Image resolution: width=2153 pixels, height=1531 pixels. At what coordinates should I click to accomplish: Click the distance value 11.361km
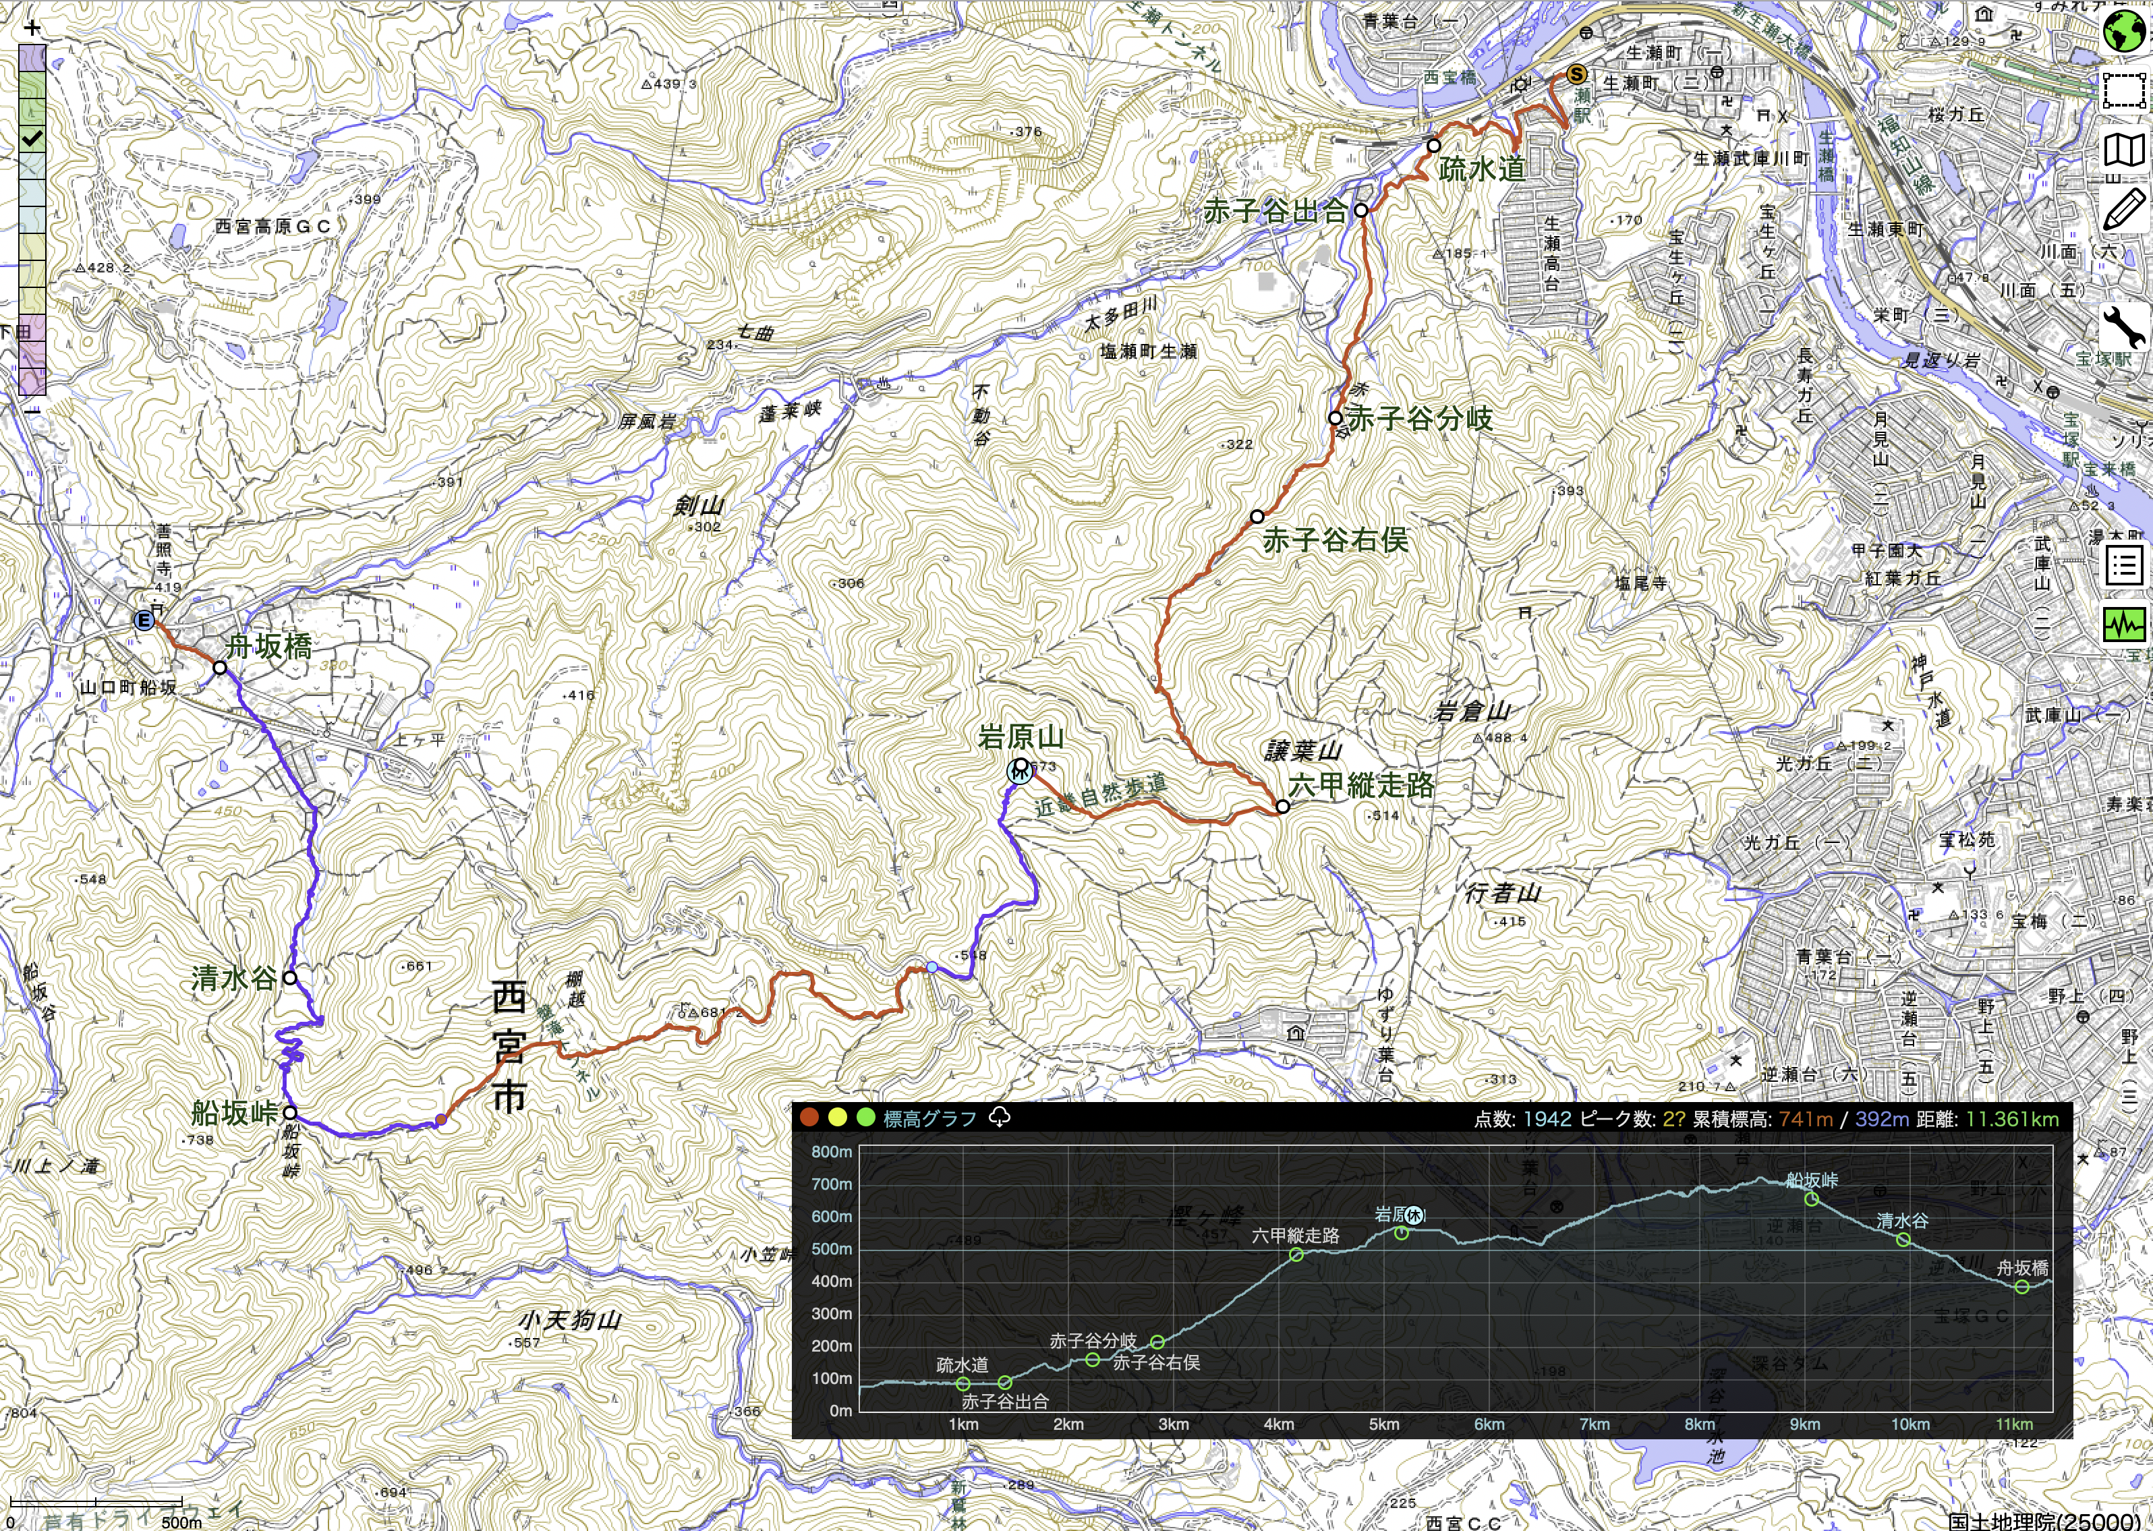pyautogui.click(x=2013, y=1118)
